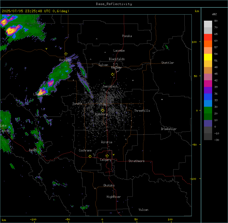Screen dimensions: 228x223
Task: Select the Airdrie label
Action: 107,142
